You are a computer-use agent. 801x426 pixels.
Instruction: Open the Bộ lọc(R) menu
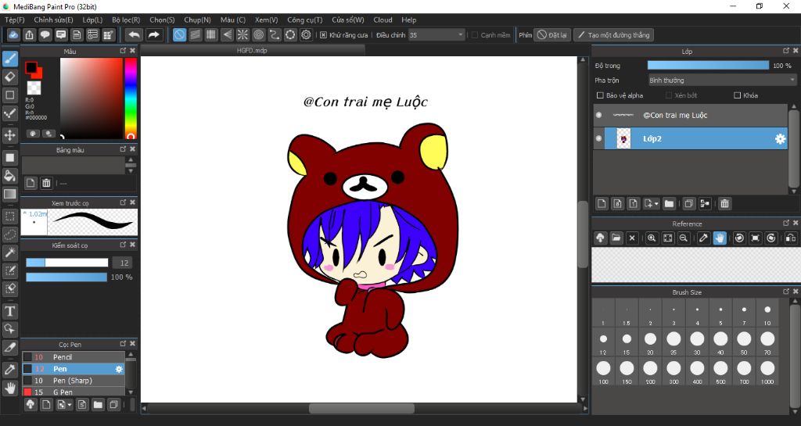(126, 20)
